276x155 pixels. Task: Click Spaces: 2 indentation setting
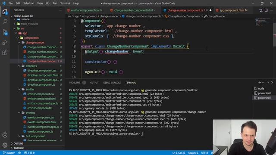click(x=193, y=153)
